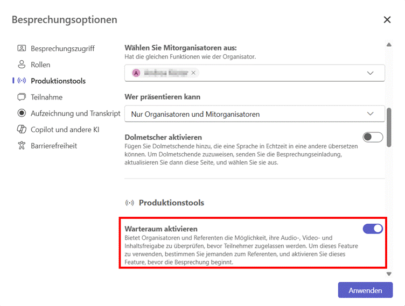Click the Aufzeichnung und Transkript record icon
Viewport: 405px width, 306px height.
(x=22, y=113)
